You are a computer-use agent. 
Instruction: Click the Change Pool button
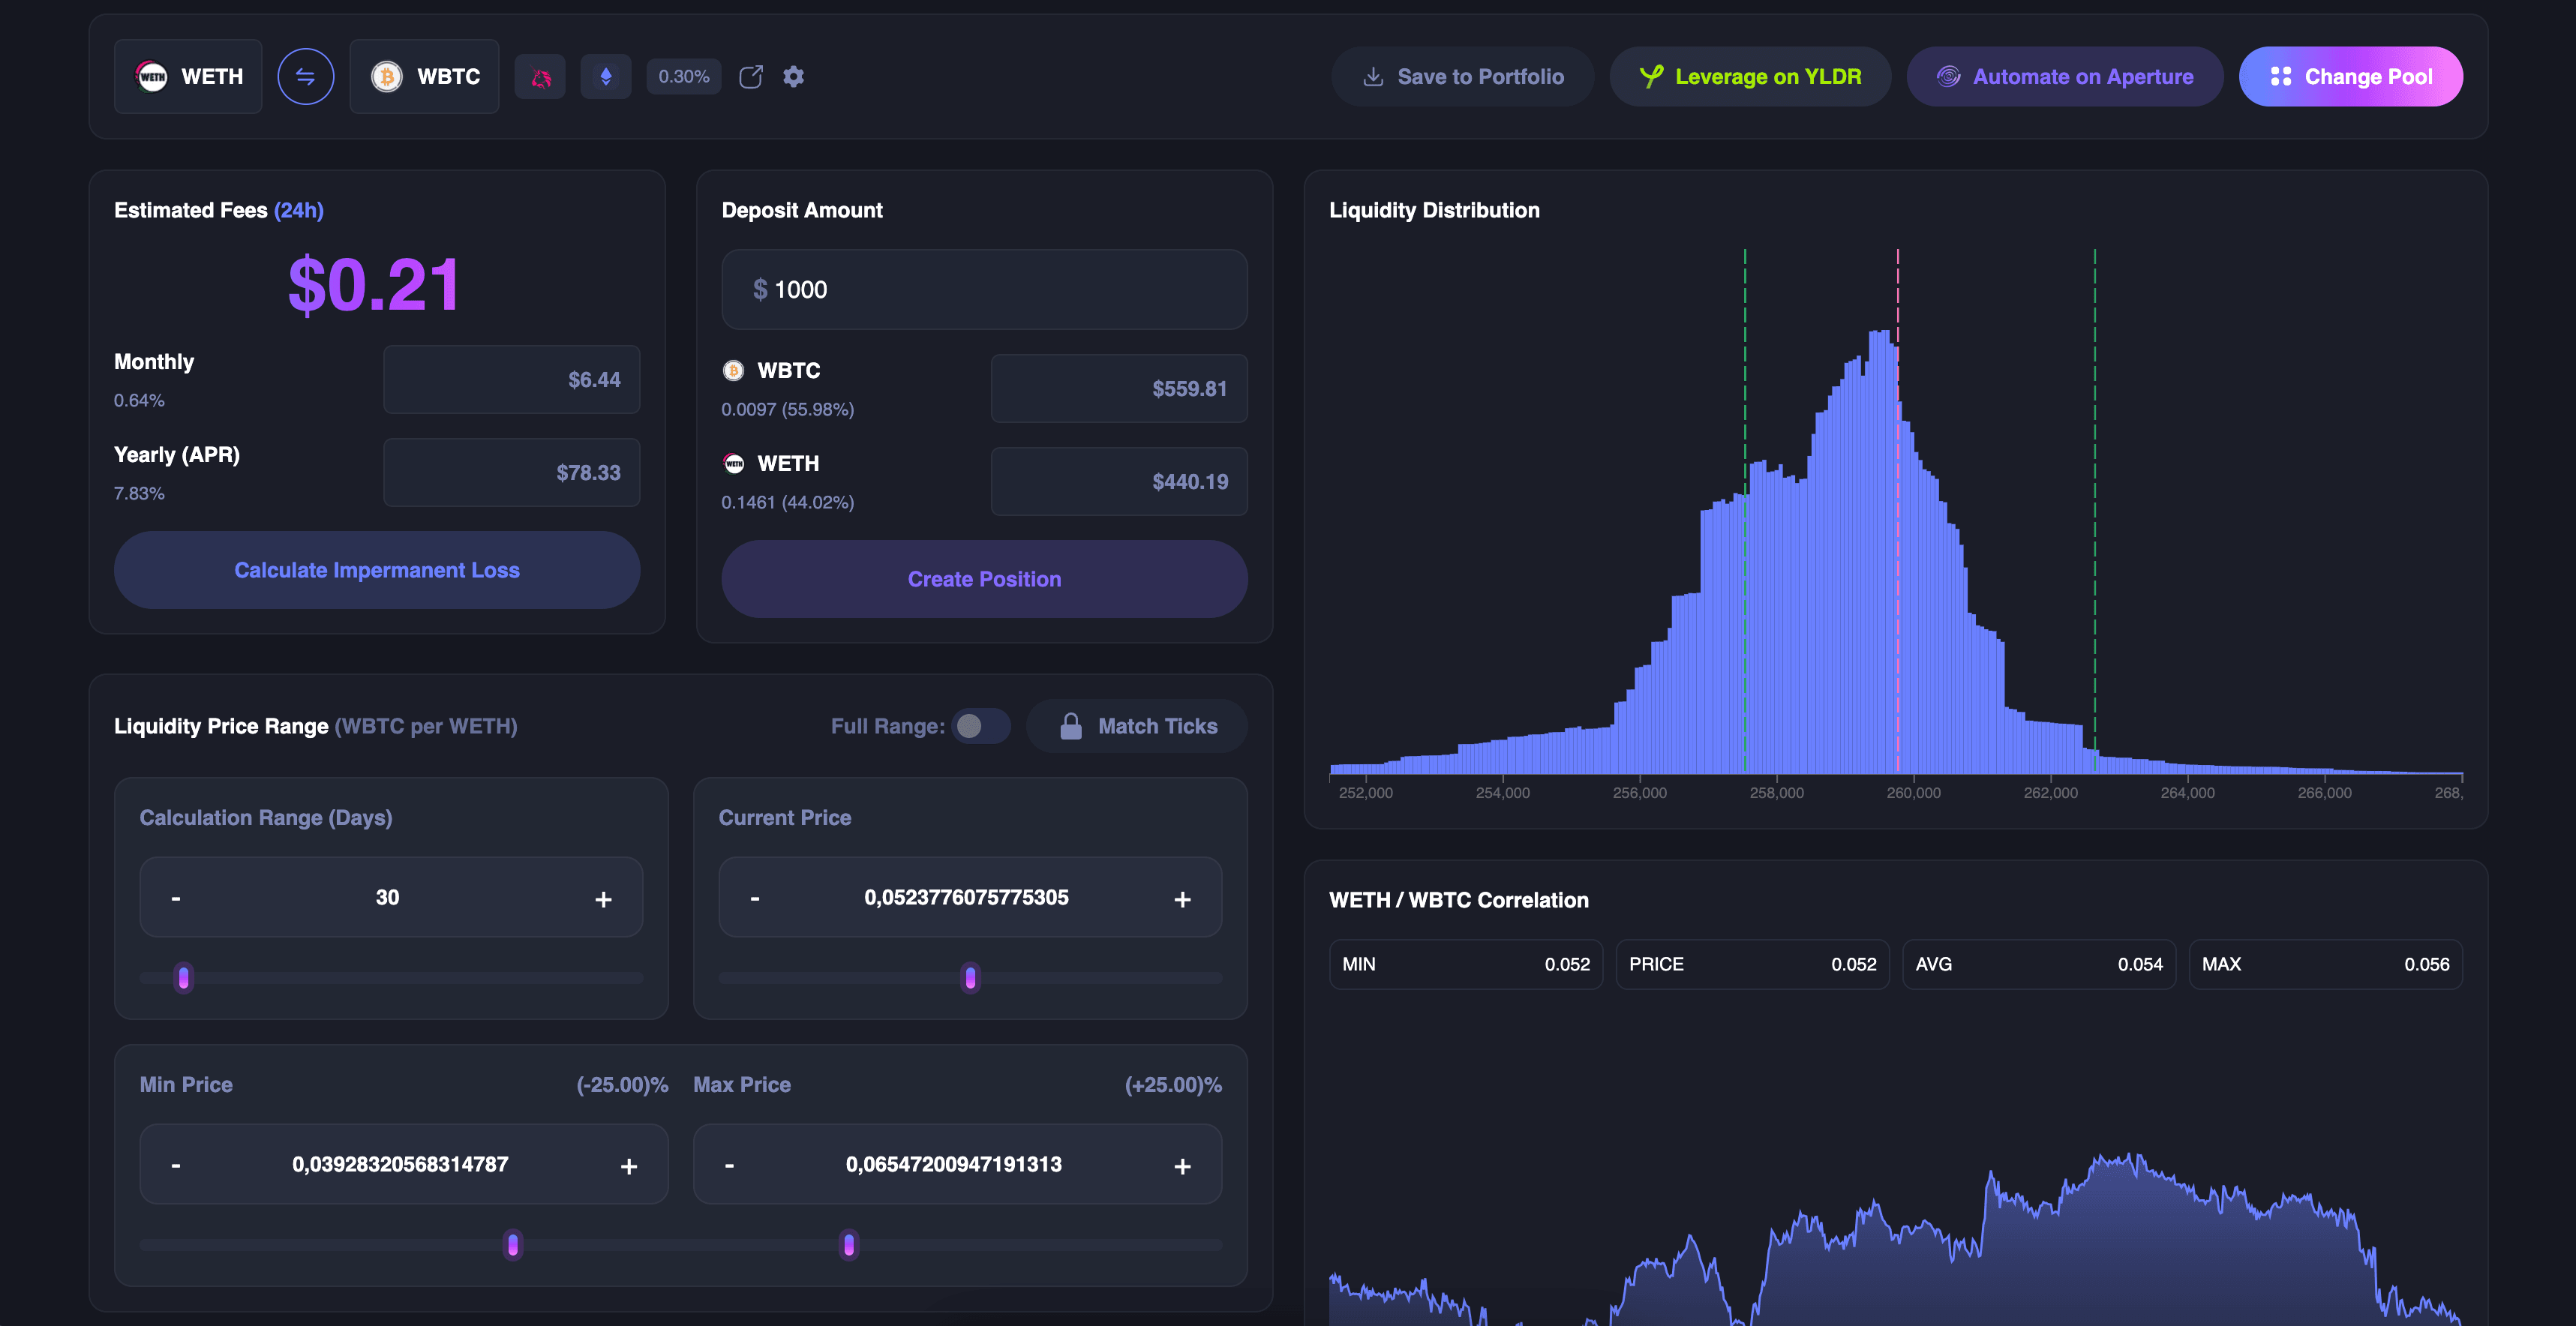click(2350, 76)
